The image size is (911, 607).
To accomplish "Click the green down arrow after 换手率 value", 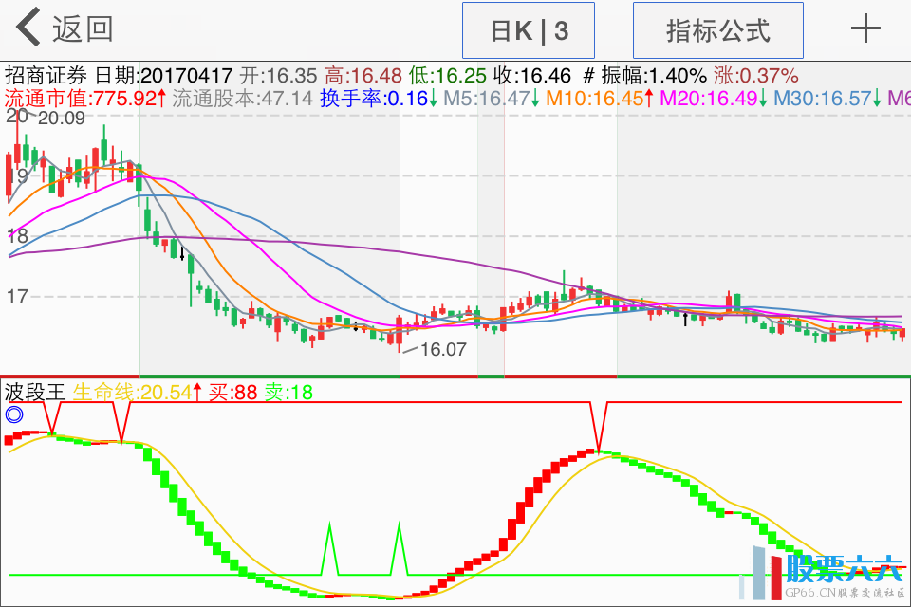I will tap(434, 98).
